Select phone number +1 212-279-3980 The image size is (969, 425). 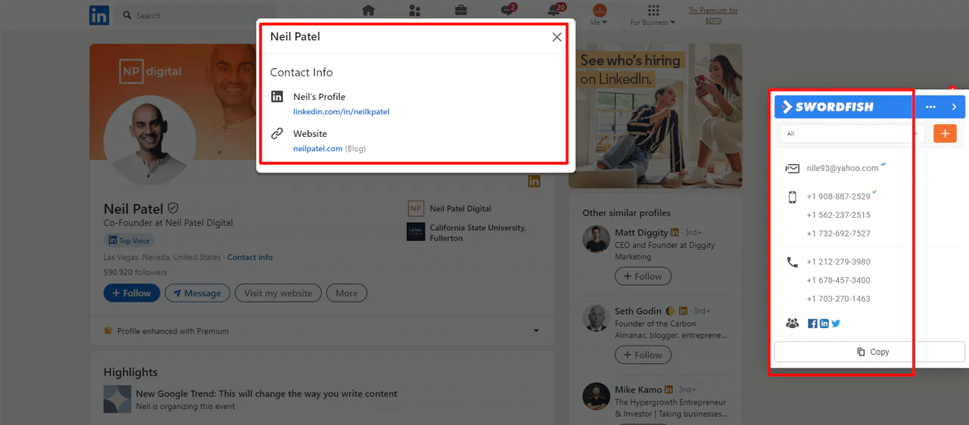pyautogui.click(x=838, y=262)
